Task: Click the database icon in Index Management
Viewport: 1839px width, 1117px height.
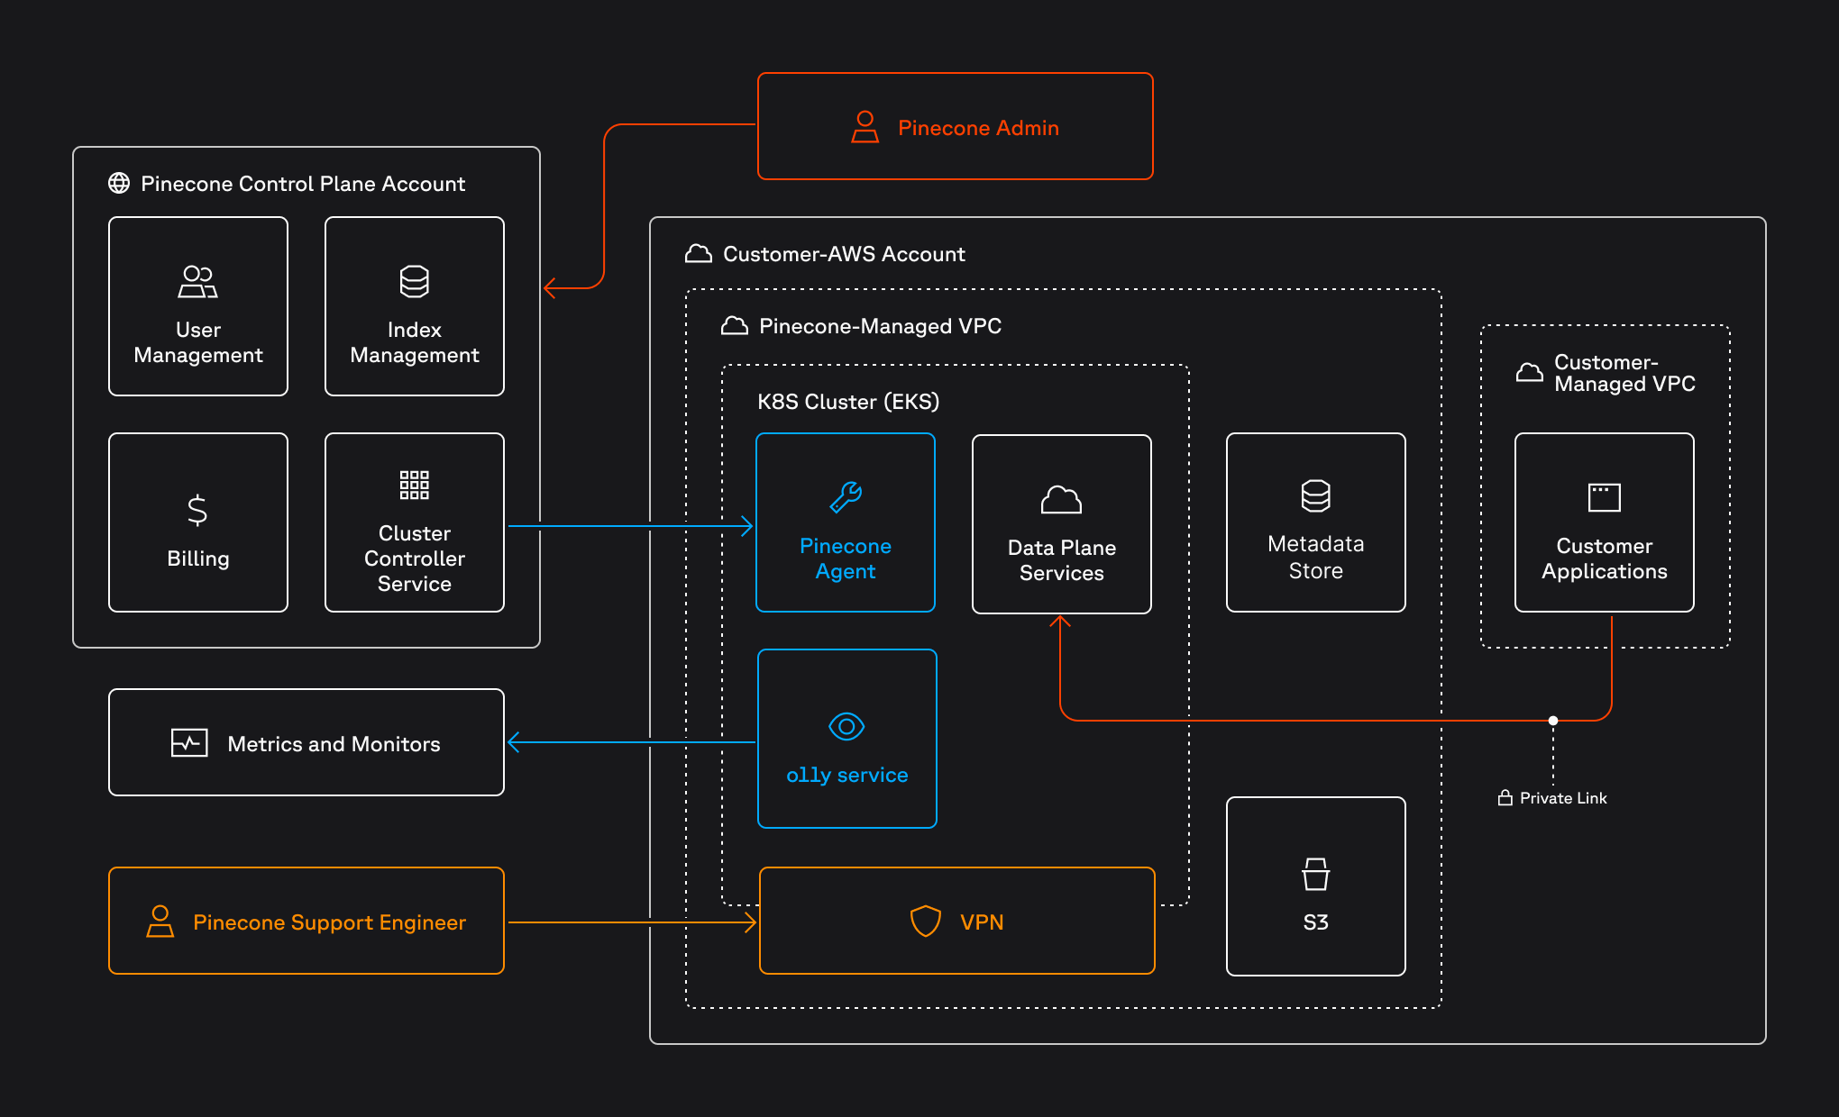Action: coord(414,281)
